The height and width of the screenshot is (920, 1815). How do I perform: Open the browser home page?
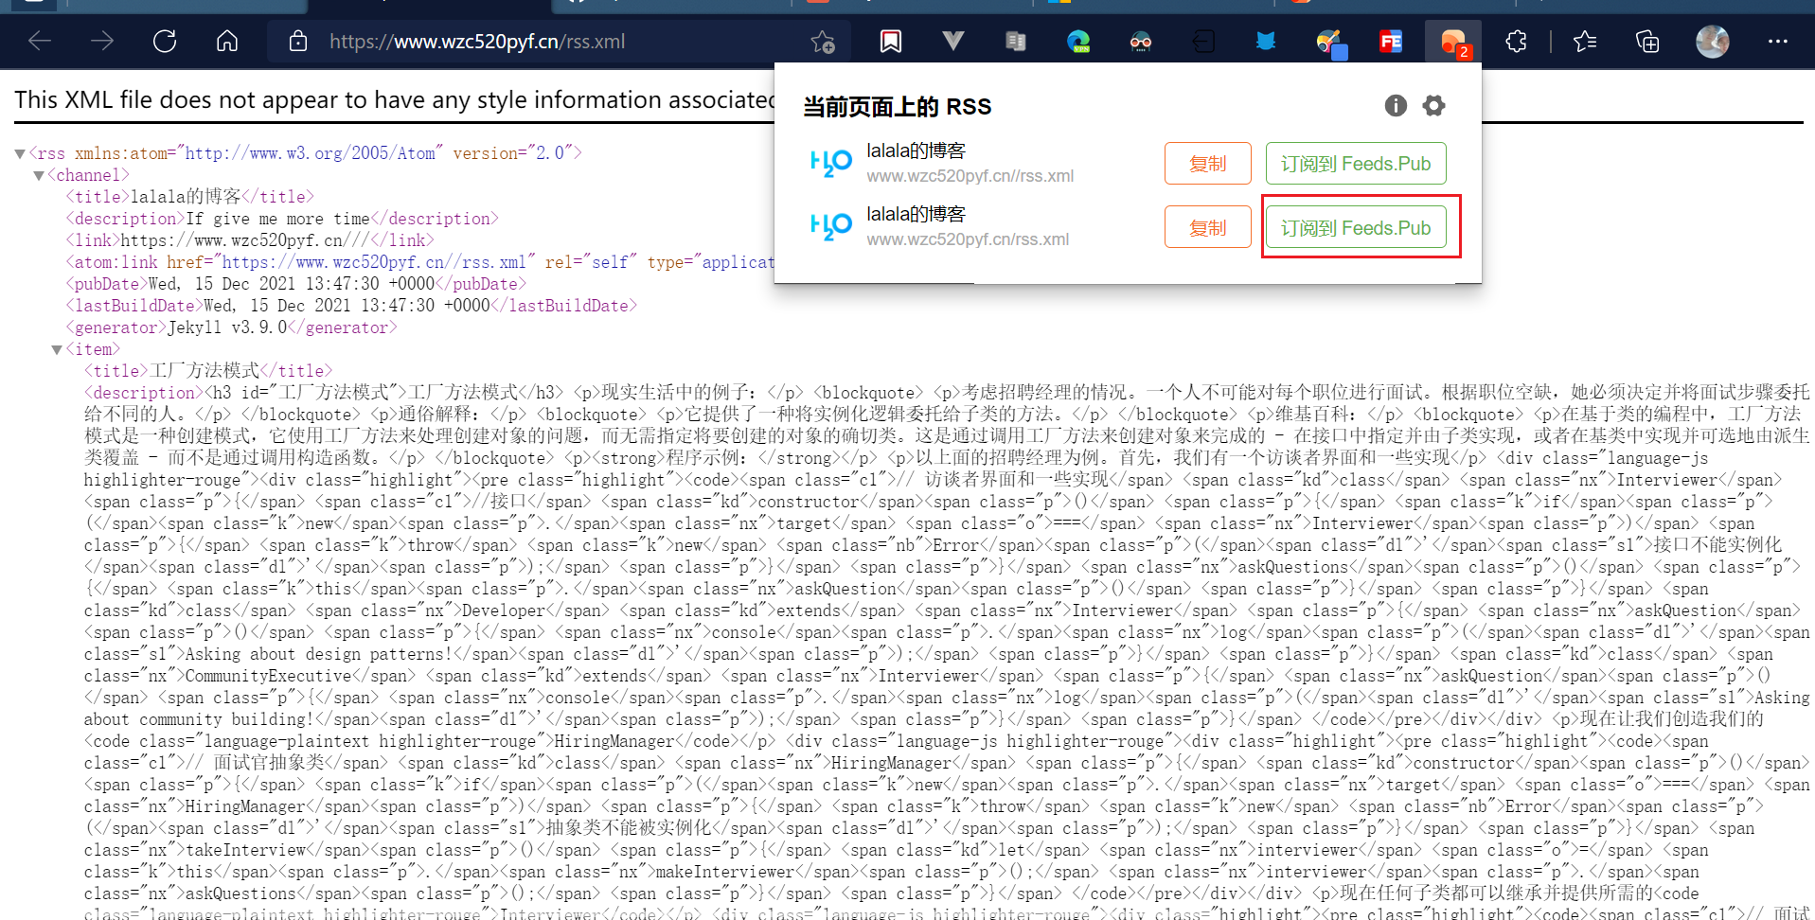[x=227, y=41]
